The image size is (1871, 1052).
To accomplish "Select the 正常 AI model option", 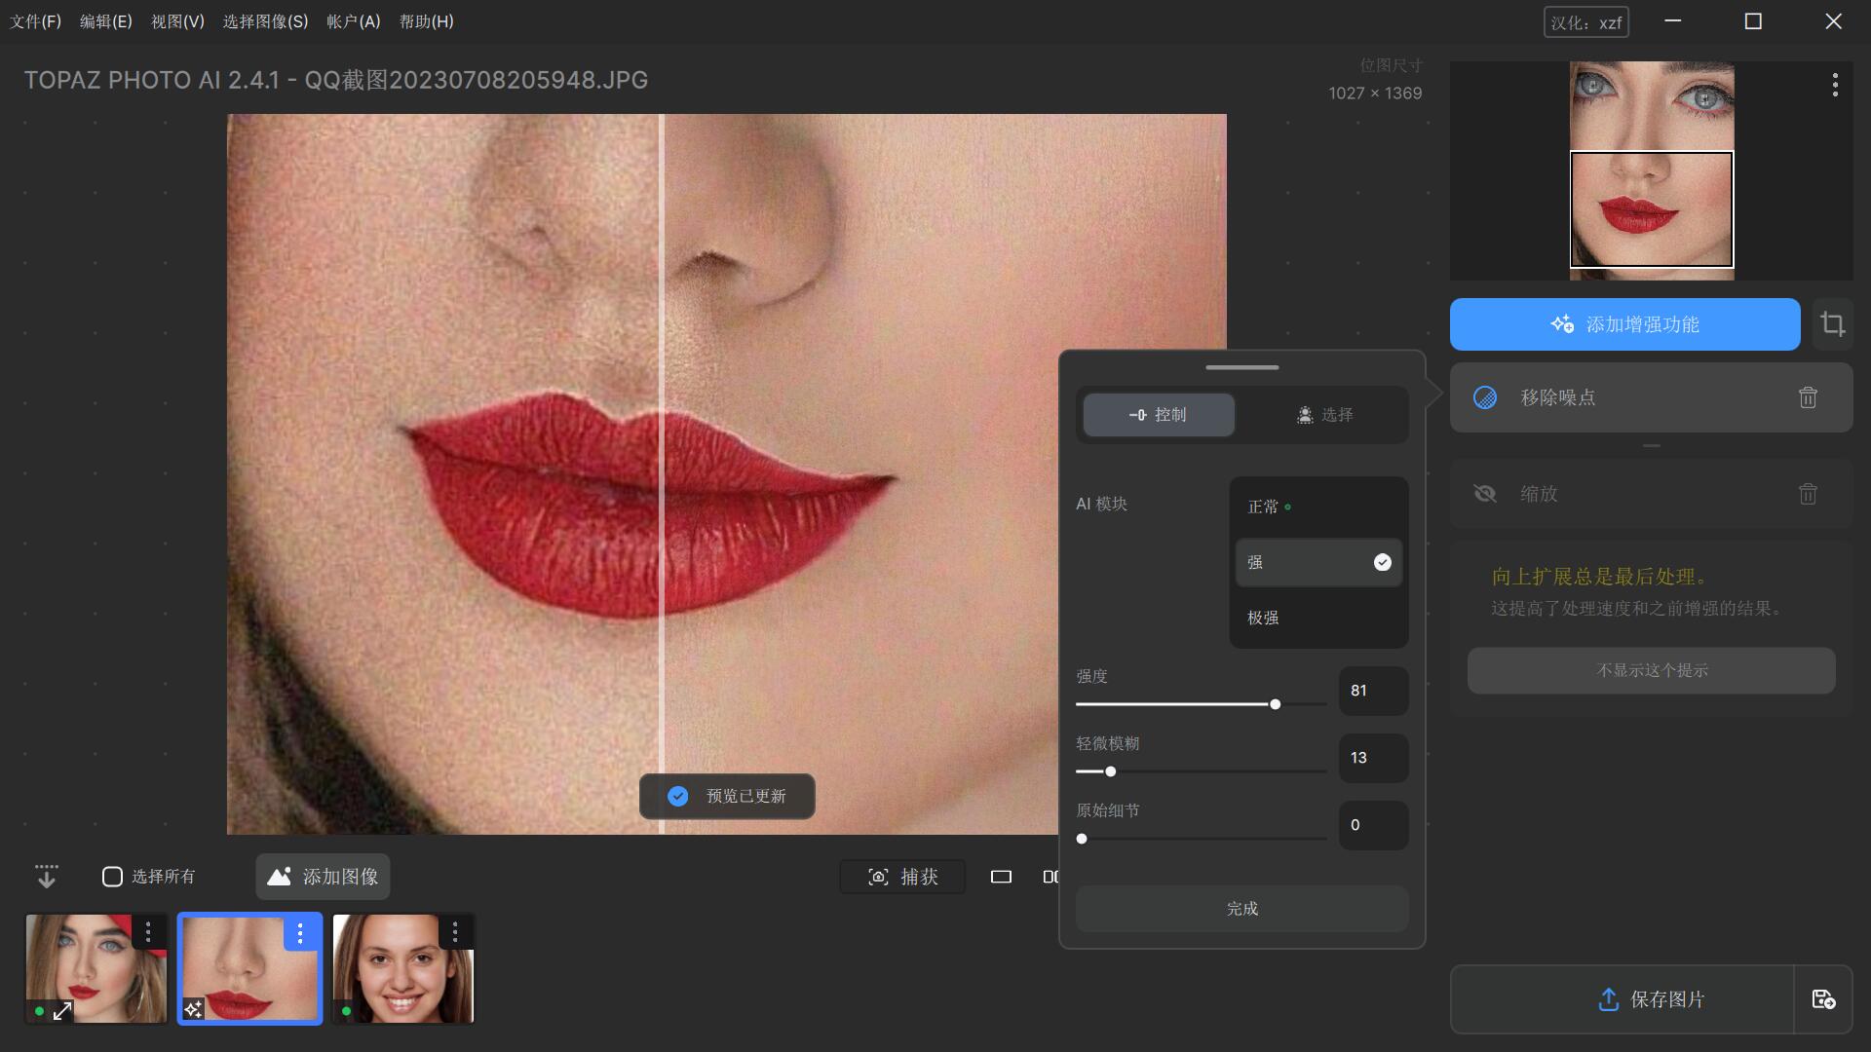I will [1318, 507].
